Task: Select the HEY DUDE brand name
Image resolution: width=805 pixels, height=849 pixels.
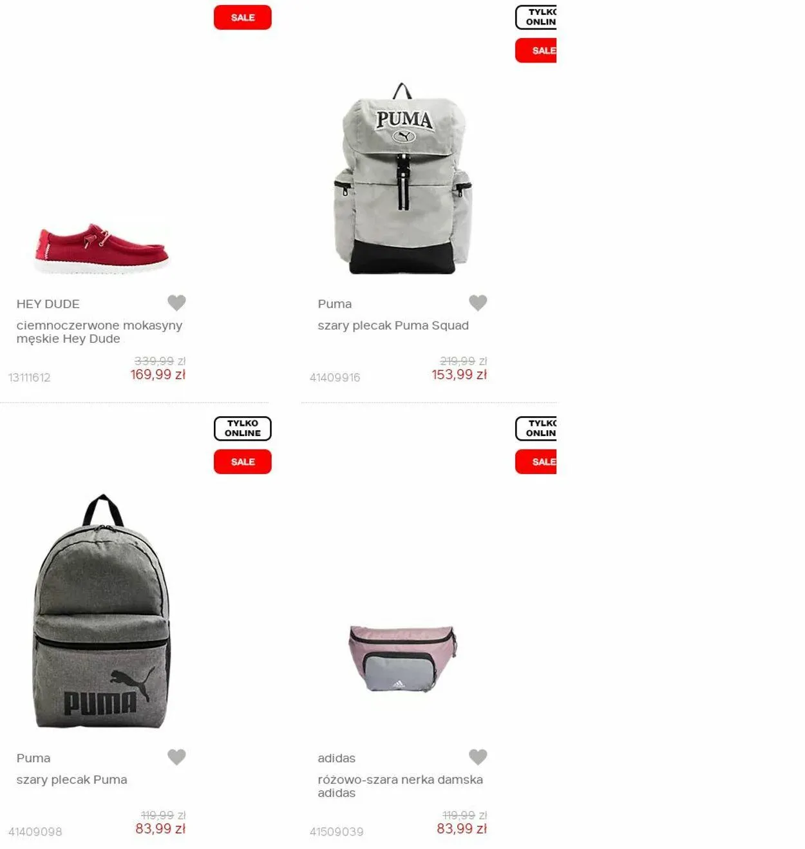Action: (48, 304)
